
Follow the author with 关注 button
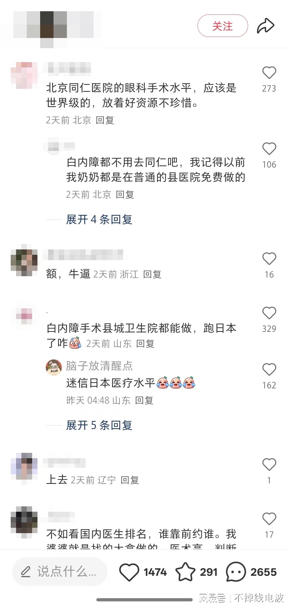[x=223, y=26]
